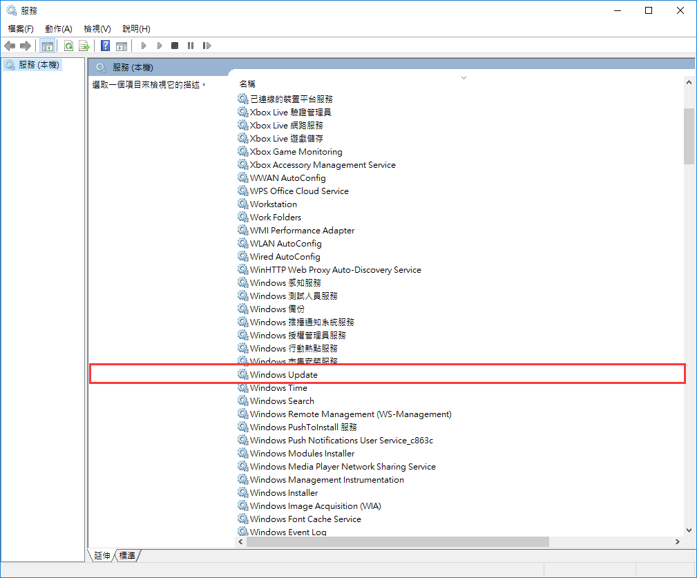This screenshot has width=697, height=578.
Task: Open the 動作 menu
Action: (58, 28)
